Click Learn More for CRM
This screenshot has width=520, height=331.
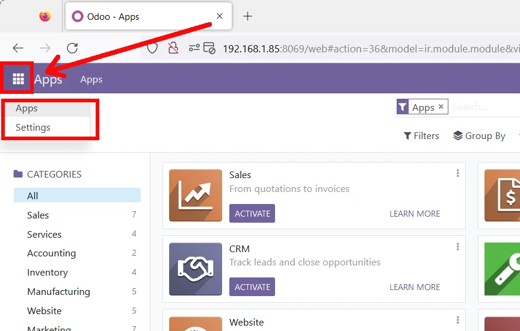[x=415, y=287]
